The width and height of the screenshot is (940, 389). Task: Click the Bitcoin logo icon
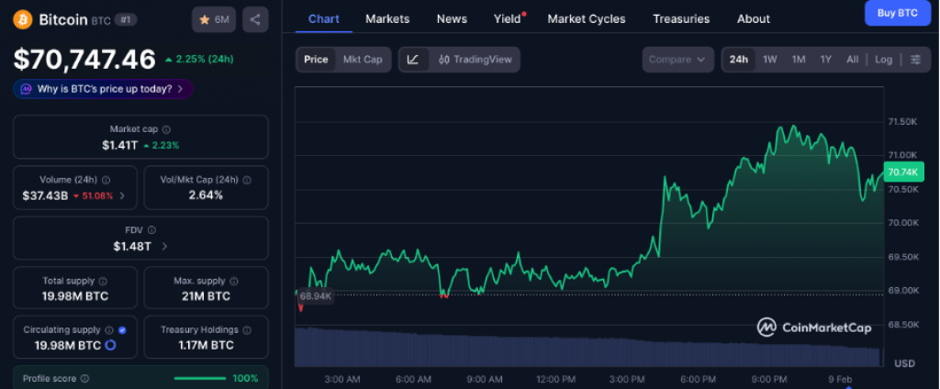pyautogui.click(x=22, y=18)
